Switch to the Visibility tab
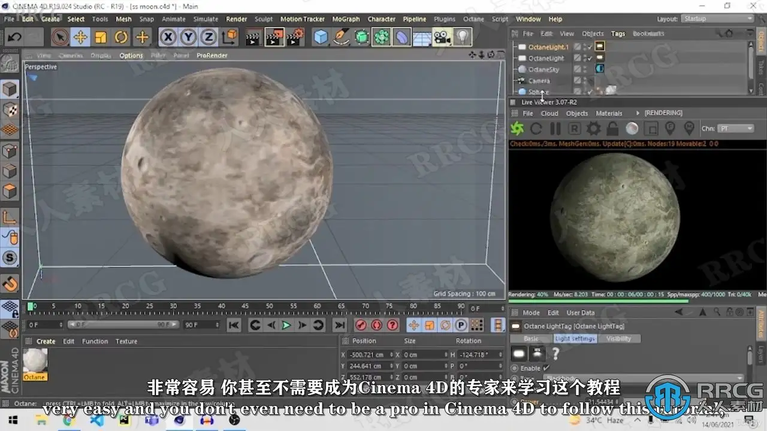 [618, 339]
